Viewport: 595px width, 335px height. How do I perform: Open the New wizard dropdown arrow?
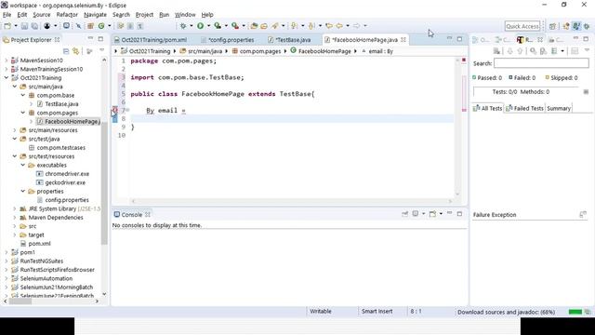tap(16, 26)
